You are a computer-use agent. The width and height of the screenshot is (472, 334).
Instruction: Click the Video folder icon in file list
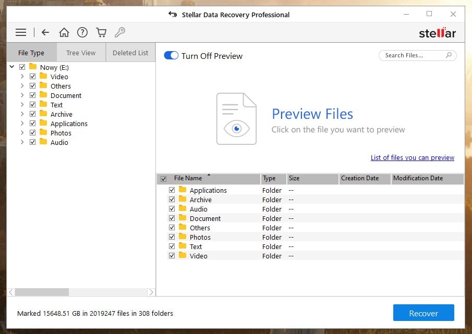(183, 255)
